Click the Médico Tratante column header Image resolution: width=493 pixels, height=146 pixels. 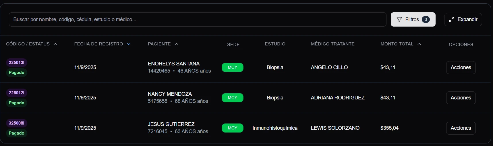tap(332, 44)
